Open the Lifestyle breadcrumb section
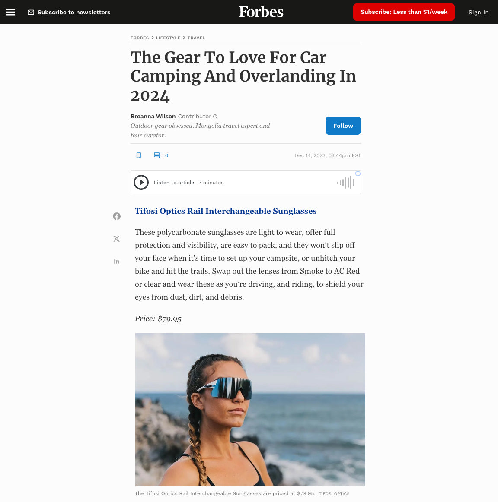The image size is (498, 502). click(168, 38)
